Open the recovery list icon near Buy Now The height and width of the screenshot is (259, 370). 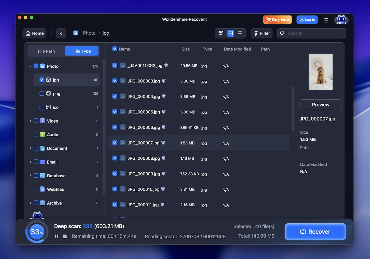(326, 20)
